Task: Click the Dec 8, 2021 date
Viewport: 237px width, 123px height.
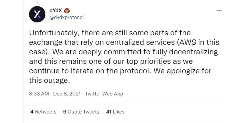Action: tap(67, 94)
